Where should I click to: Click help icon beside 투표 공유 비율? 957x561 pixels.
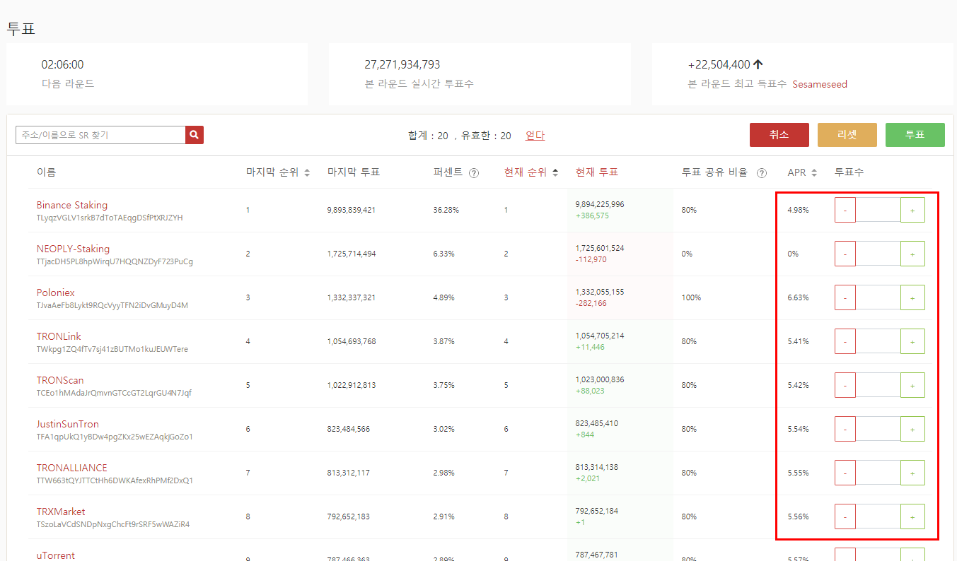[762, 173]
